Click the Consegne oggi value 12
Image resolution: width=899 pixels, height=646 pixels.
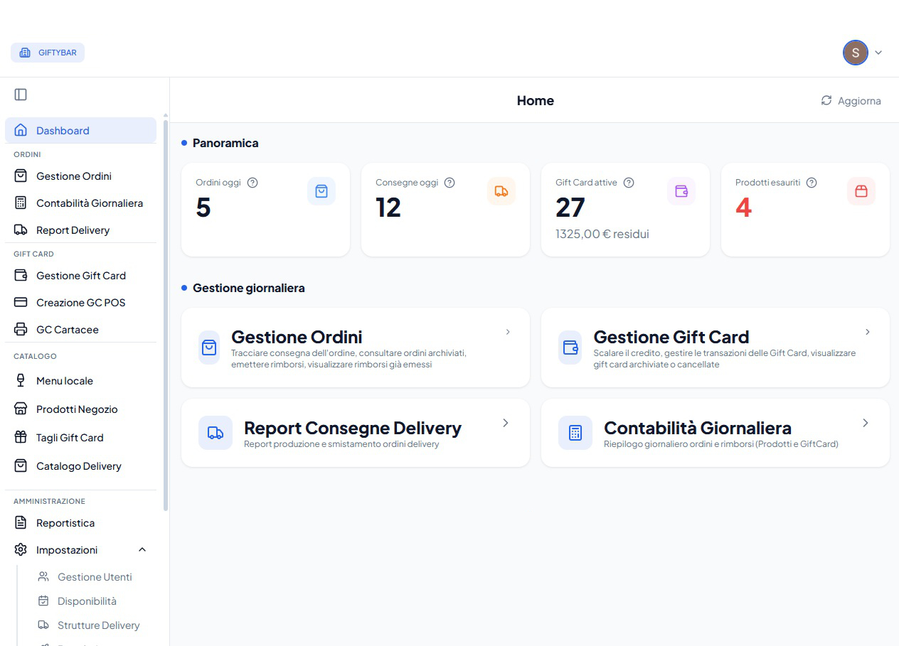(388, 208)
